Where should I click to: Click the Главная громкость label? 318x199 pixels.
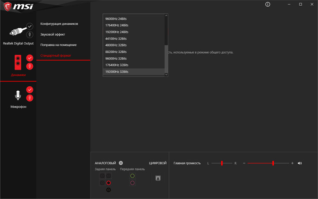(187, 163)
